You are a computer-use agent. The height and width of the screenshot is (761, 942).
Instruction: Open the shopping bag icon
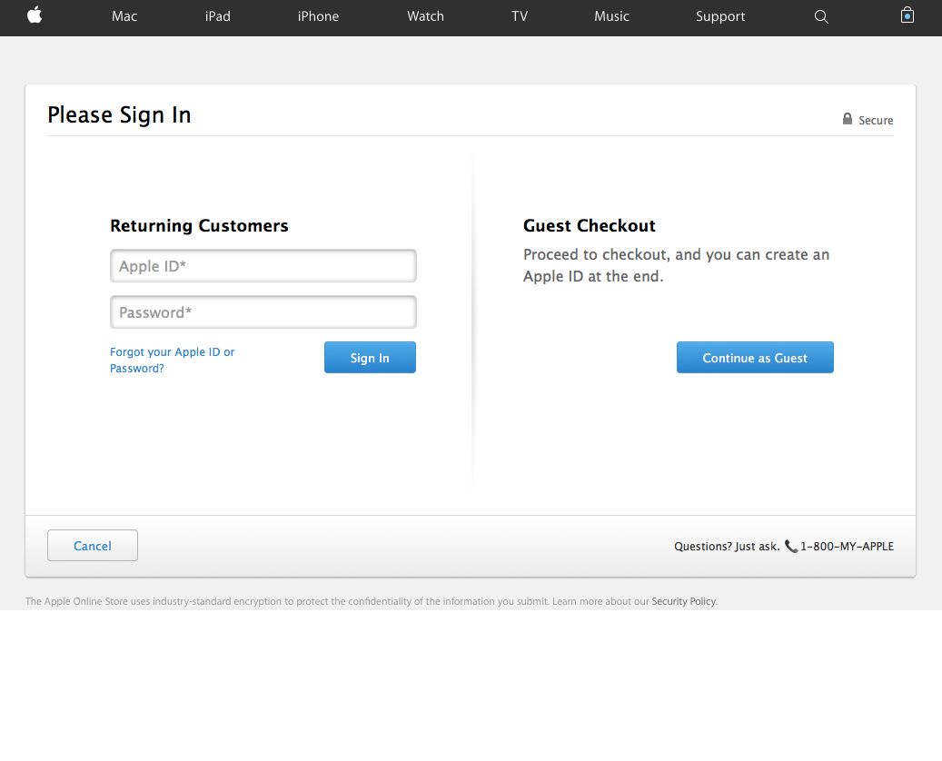coord(907,15)
